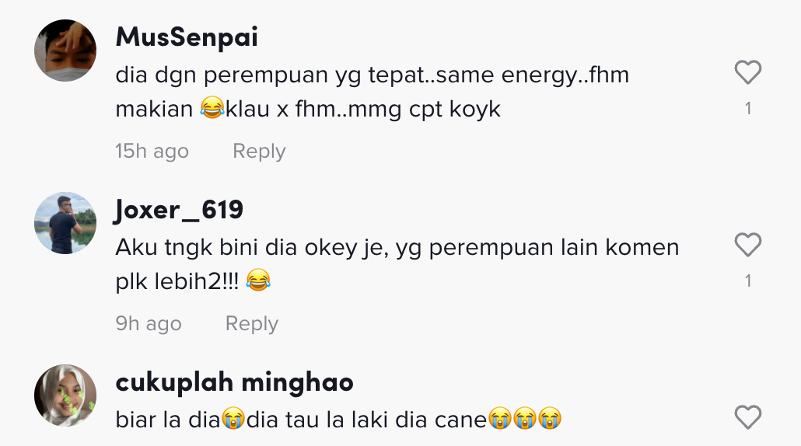Click the comment text starting 'biar la dia'
The image size is (801, 446).
[x=338, y=420]
